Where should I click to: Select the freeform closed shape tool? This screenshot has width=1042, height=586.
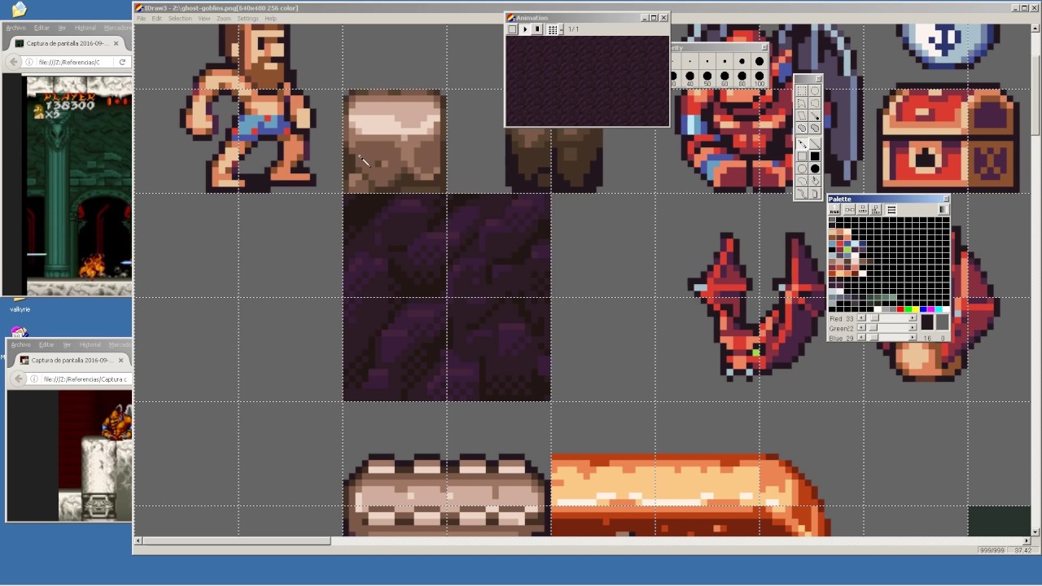tap(802, 181)
